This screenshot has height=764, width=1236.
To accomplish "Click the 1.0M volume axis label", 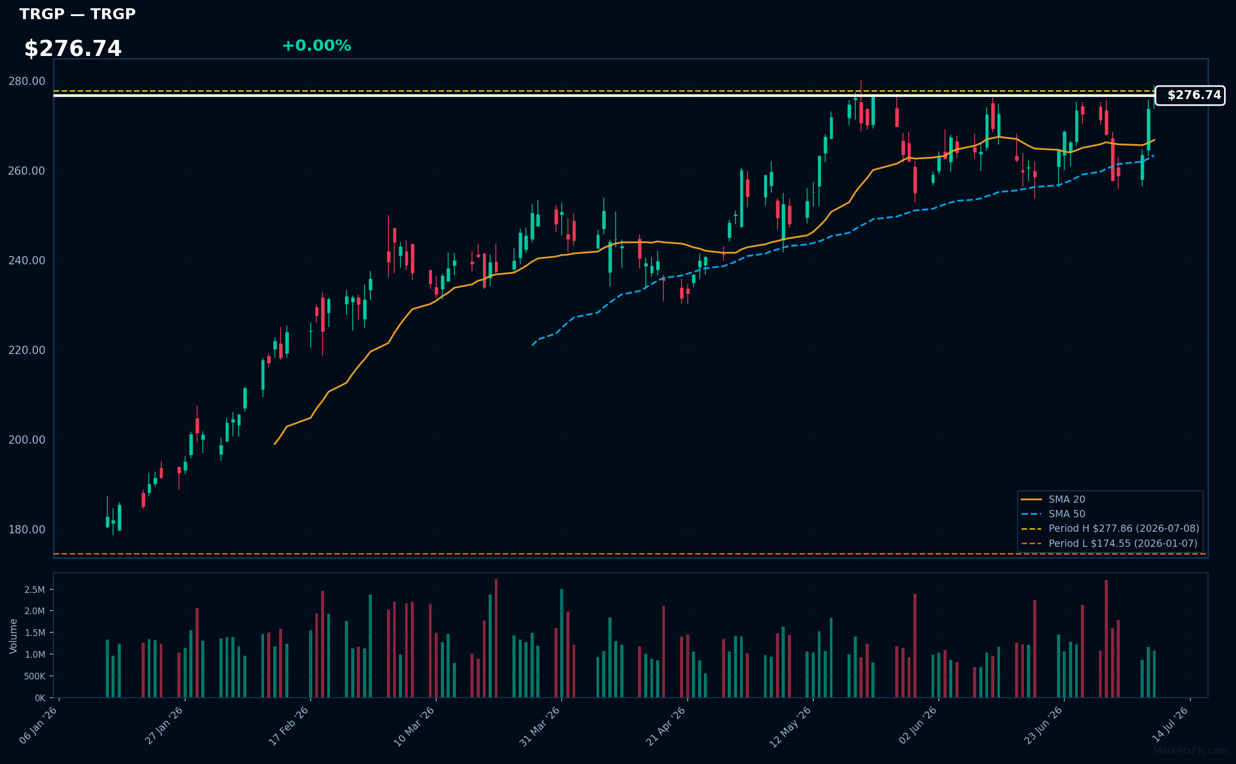I will click(35, 655).
